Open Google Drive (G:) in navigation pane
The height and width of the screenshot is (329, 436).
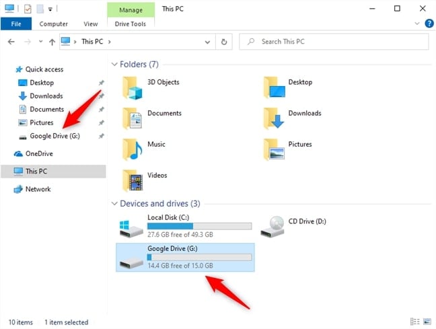pyautogui.click(x=54, y=136)
